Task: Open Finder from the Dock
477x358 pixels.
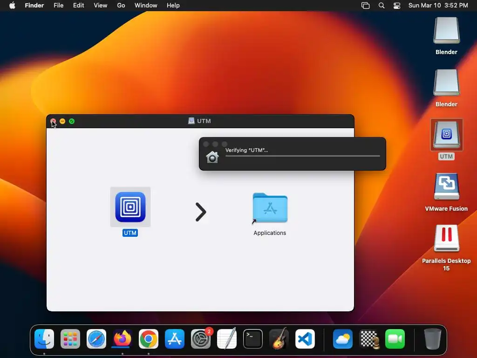Action: tap(44, 339)
